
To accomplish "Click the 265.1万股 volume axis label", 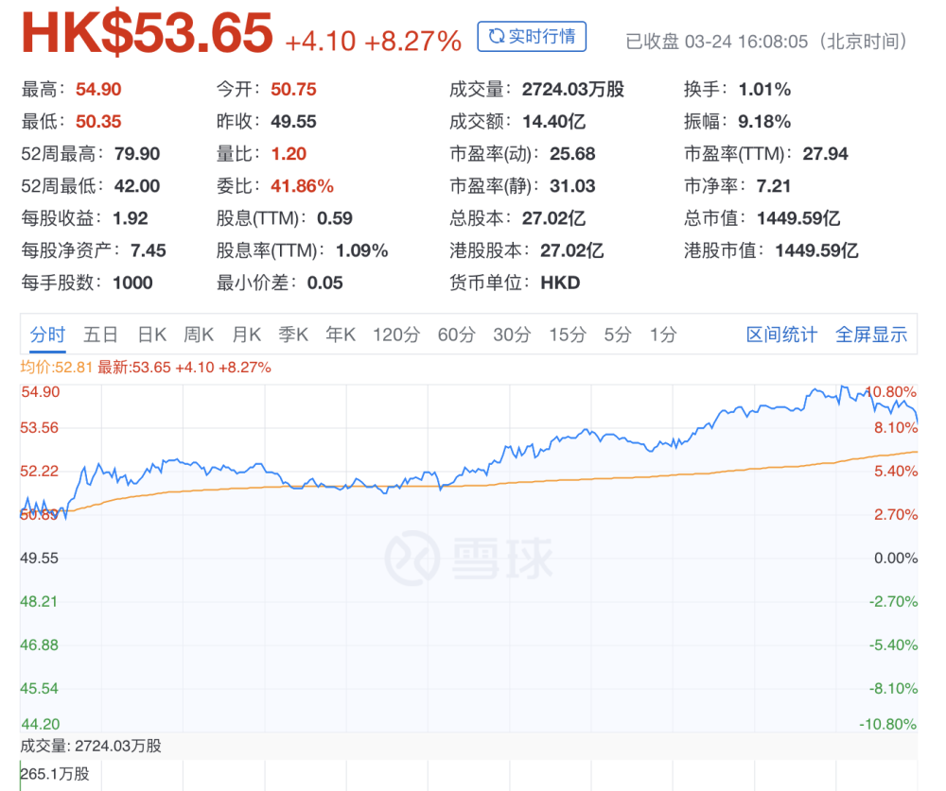I will click(55, 774).
